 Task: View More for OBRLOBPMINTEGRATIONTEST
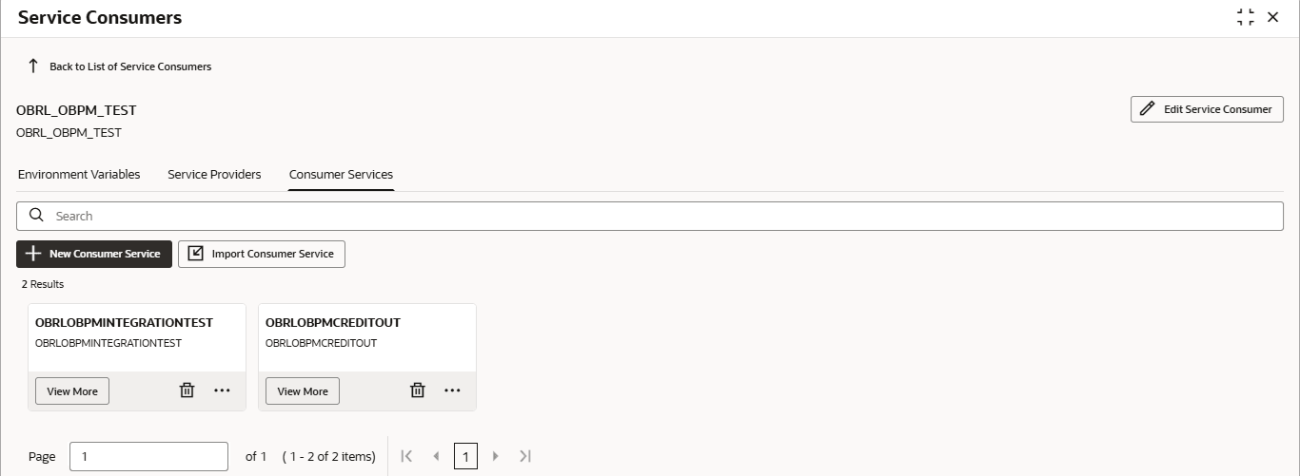pyautogui.click(x=72, y=391)
